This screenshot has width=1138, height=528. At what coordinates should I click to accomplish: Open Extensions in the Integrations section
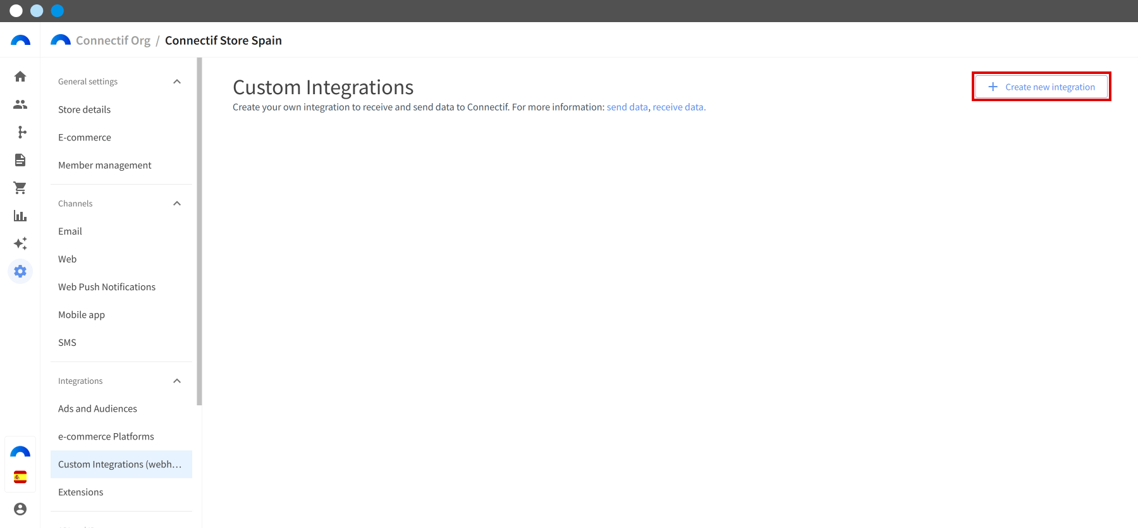pos(121,493)
